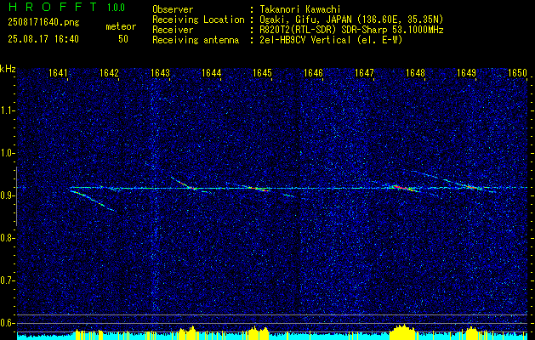
Task: Click time marker 1642
Action: 109,72
